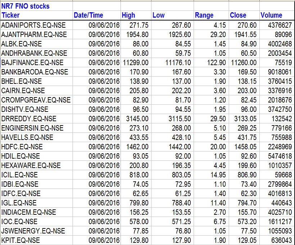
Task: Click the Range column header
Action: [204, 15]
